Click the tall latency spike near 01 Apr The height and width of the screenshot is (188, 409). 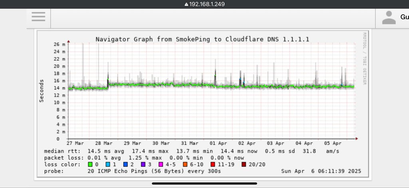[215, 73]
